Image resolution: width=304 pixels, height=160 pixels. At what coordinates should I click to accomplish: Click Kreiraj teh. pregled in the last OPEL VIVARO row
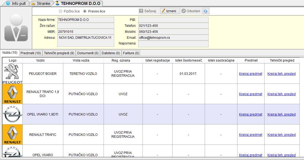point(282,155)
